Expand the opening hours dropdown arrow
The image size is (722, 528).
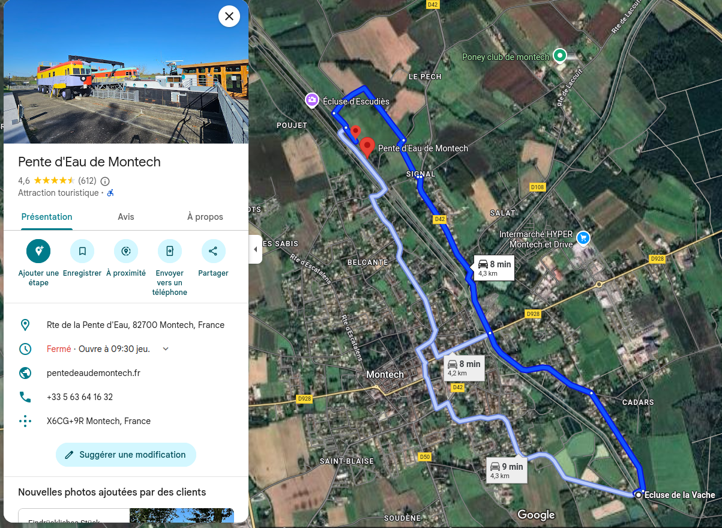(x=166, y=349)
